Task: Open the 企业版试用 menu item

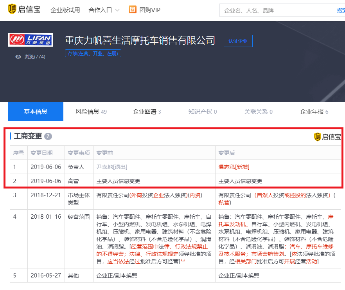Action: tap(65, 10)
